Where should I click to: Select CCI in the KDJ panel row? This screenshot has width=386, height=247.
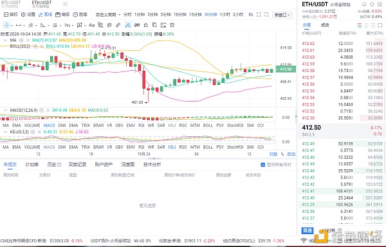click(x=260, y=147)
